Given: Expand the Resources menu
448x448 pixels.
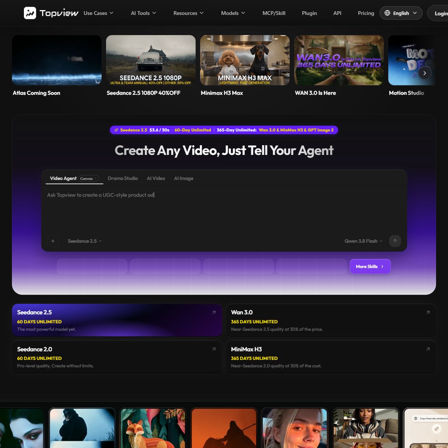Looking at the screenshot, I should click(189, 13).
